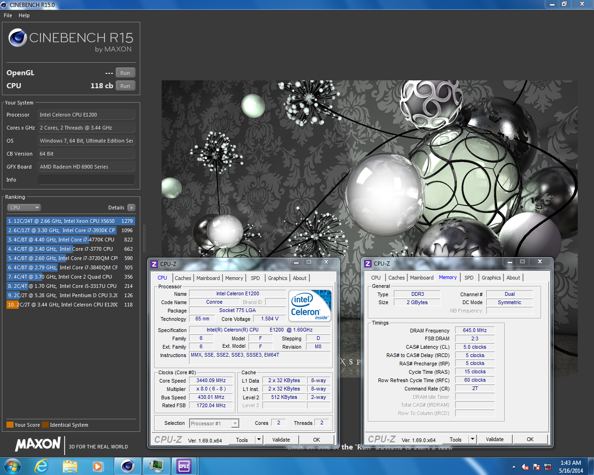Screen dimensions: 594x475
Task: Open the Windows Start menu
Action: pyautogui.click(x=12, y=466)
